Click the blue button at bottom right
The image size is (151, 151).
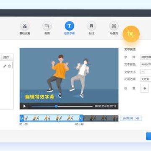148,136
